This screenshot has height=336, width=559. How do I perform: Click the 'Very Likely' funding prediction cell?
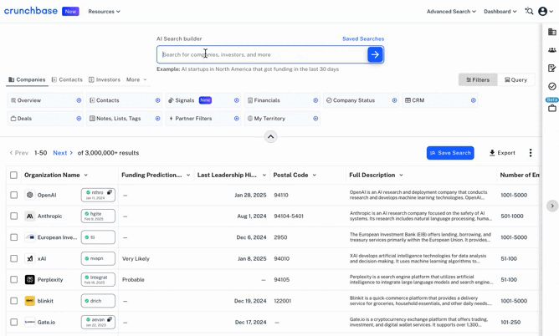136,259
